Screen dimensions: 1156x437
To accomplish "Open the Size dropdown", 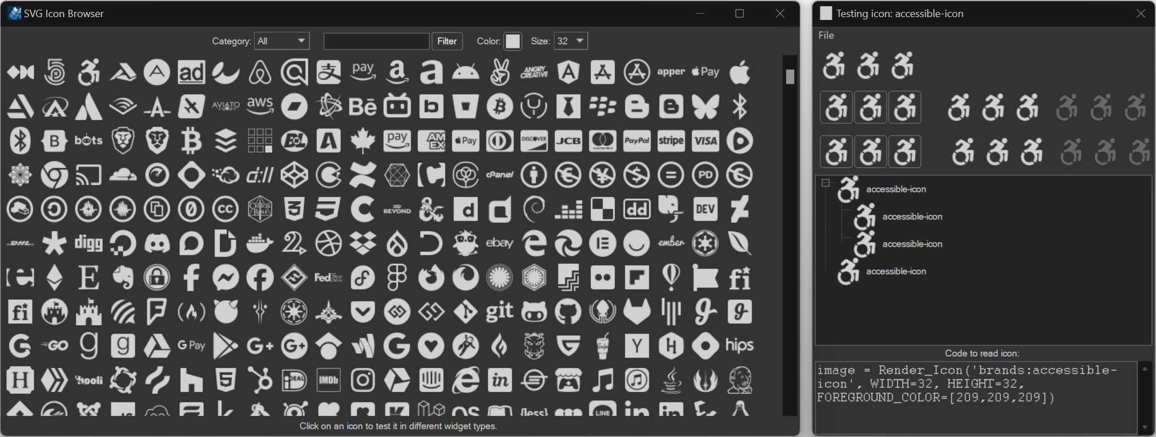I will point(570,41).
